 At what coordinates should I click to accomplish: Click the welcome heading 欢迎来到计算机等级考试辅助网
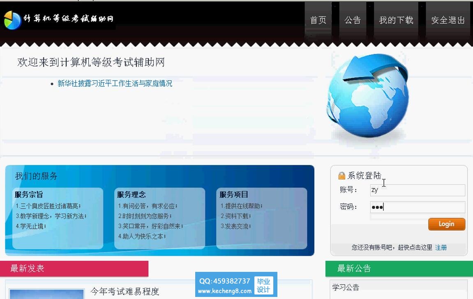click(x=91, y=63)
